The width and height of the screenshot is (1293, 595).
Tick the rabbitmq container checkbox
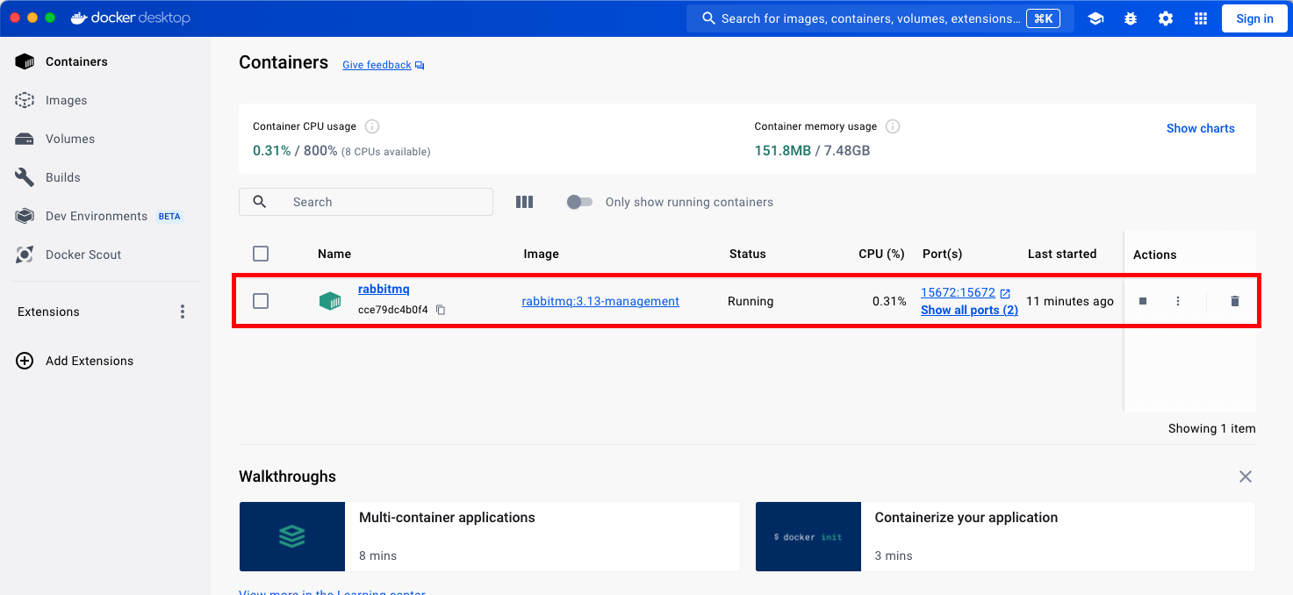click(x=261, y=301)
